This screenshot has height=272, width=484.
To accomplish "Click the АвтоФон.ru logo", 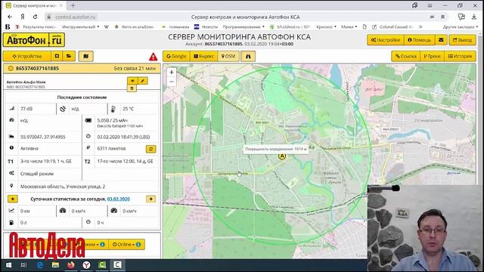I will [x=34, y=40].
